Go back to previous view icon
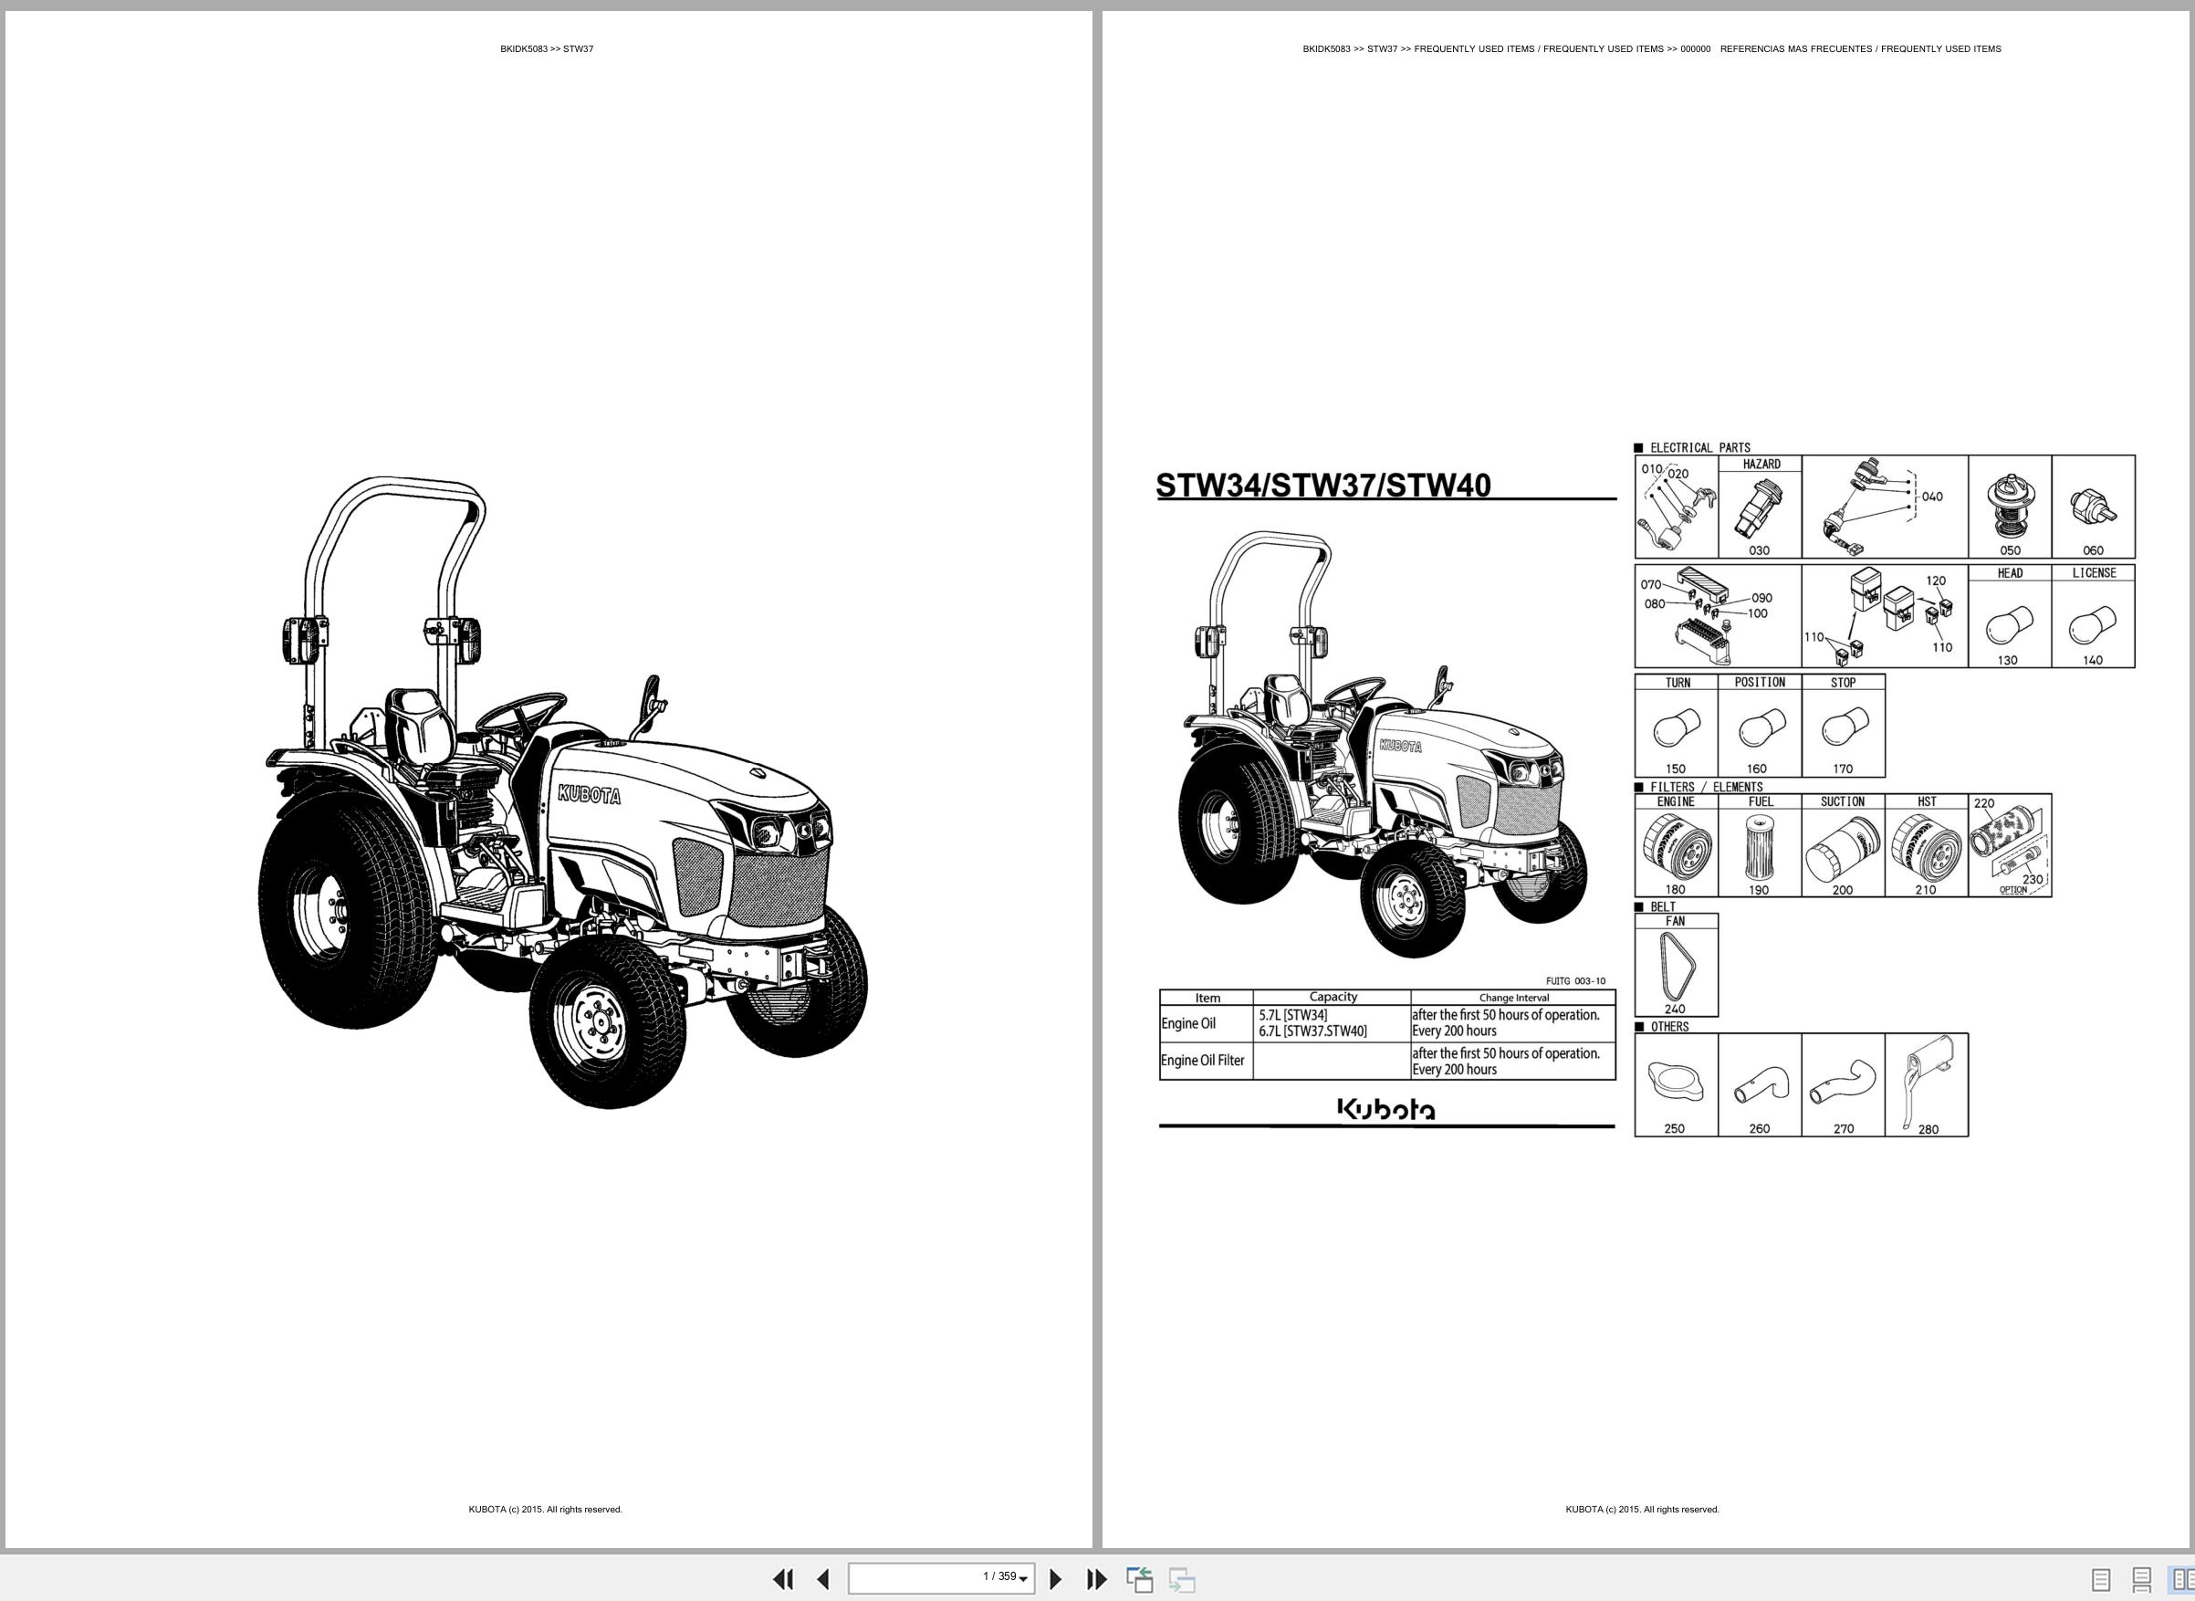The image size is (2195, 1601). coord(1140,1580)
